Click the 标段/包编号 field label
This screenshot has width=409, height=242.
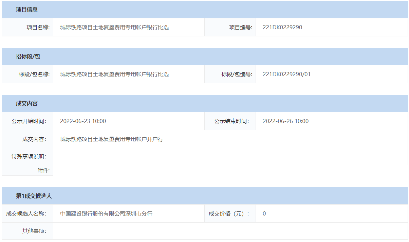pyautogui.click(x=237, y=74)
